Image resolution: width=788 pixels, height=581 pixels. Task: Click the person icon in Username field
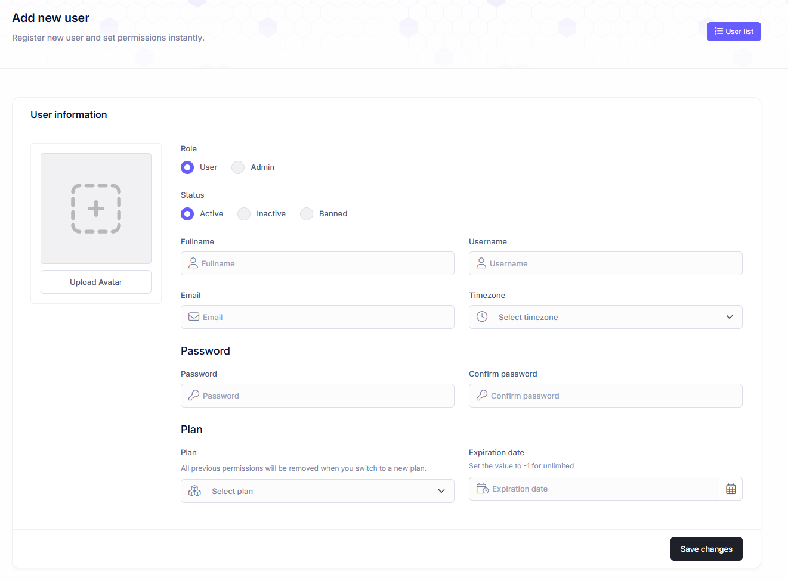click(481, 263)
